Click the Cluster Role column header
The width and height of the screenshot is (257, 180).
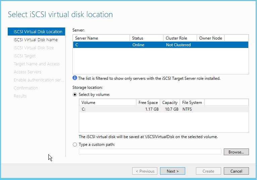coord(180,38)
